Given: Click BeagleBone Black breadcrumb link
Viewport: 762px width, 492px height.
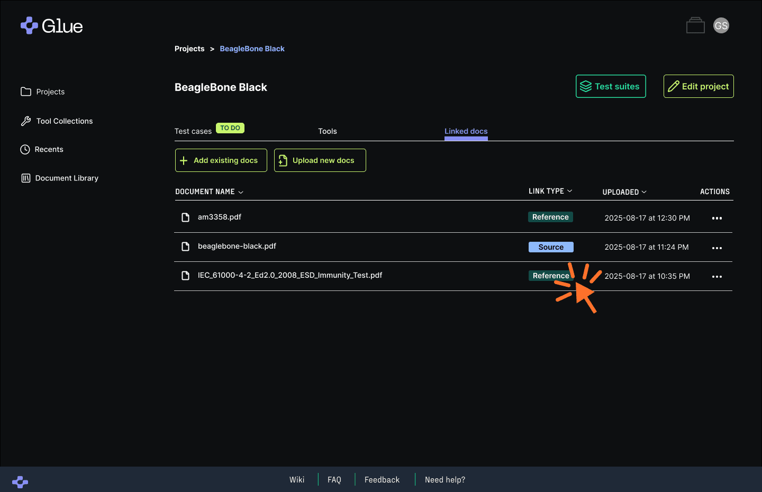Looking at the screenshot, I should [x=252, y=49].
